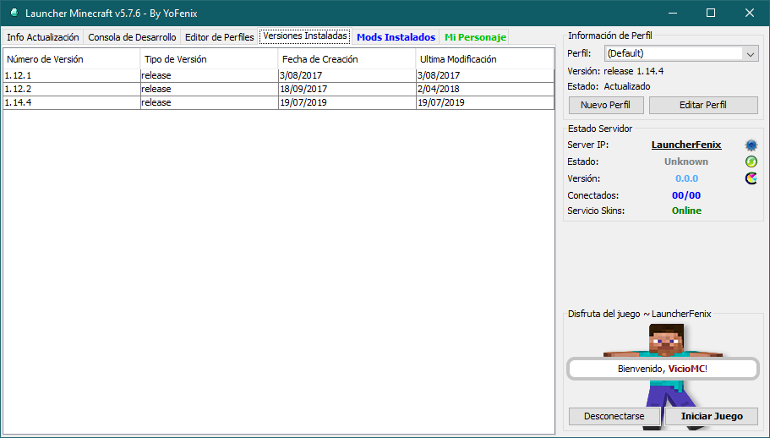Click Estado: Actualizado profile status
The width and height of the screenshot is (770, 438).
609,86
